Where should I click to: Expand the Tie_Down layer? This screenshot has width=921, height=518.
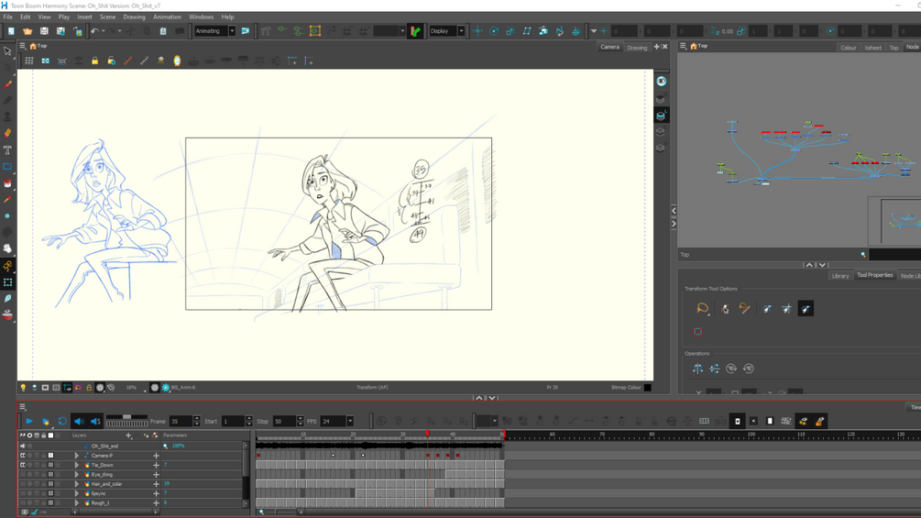pyautogui.click(x=76, y=465)
